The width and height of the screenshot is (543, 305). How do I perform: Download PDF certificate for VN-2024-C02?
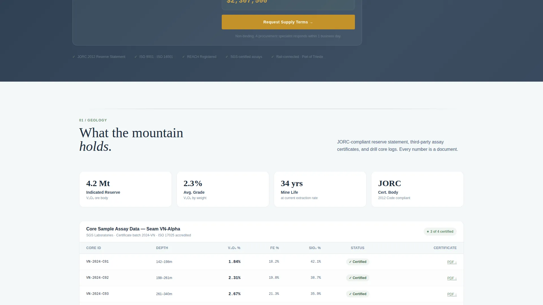(x=452, y=278)
